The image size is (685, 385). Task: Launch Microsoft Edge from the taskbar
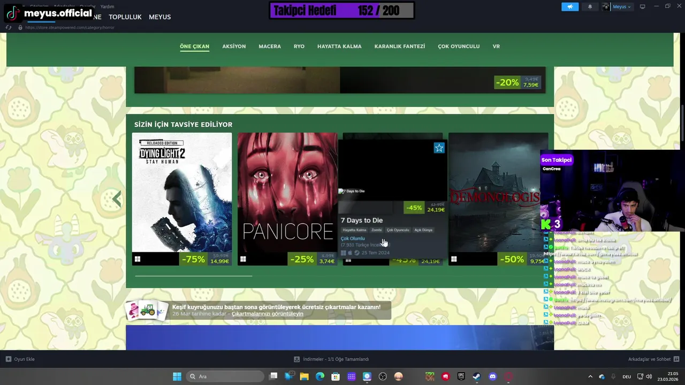click(x=320, y=376)
